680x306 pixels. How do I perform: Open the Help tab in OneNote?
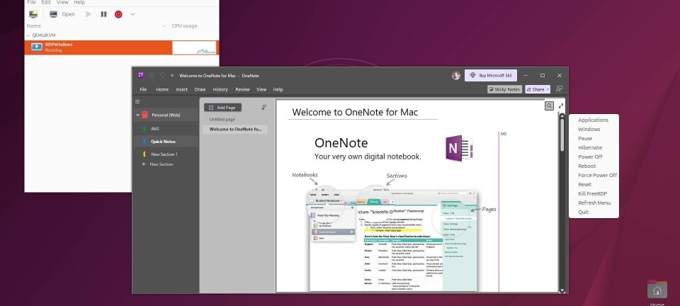pos(278,90)
